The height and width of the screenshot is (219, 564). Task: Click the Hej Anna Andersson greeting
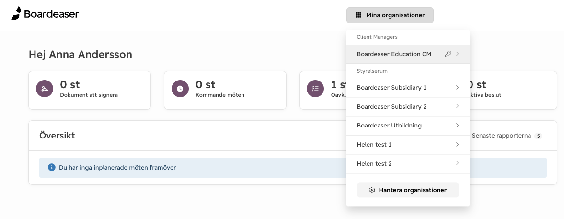coord(81,54)
